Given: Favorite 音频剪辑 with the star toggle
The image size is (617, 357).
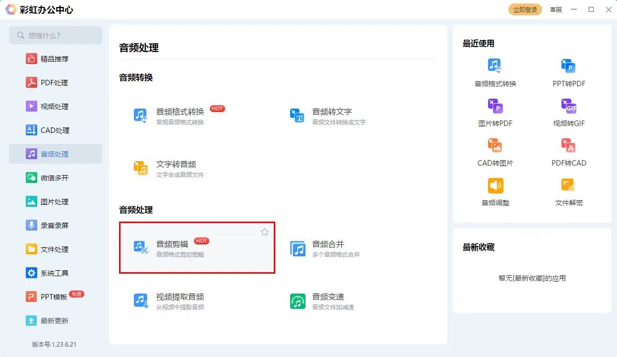Looking at the screenshot, I should [264, 232].
